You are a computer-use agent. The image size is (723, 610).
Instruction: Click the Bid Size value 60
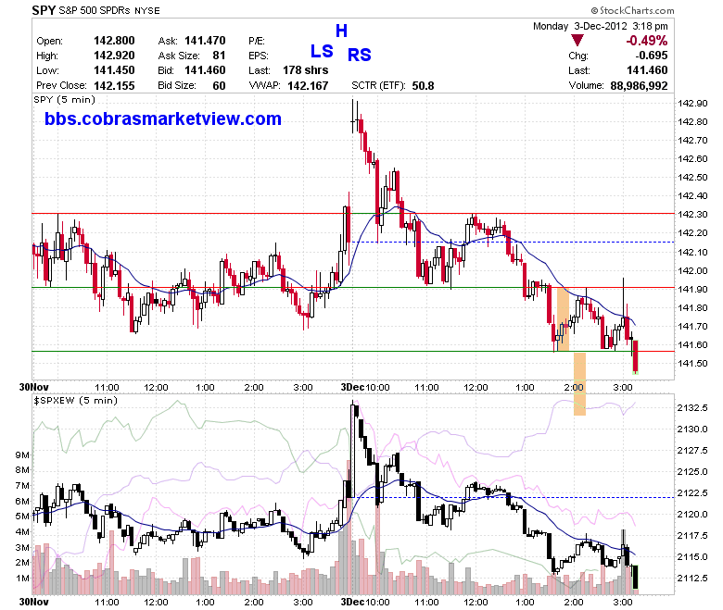pyautogui.click(x=219, y=86)
